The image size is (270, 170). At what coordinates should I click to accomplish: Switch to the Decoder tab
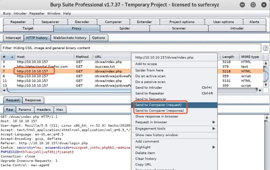(82, 22)
